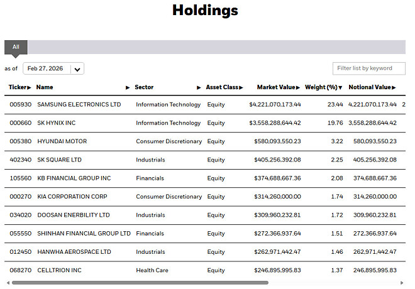Click the Filter list by keyword field

(368, 68)
